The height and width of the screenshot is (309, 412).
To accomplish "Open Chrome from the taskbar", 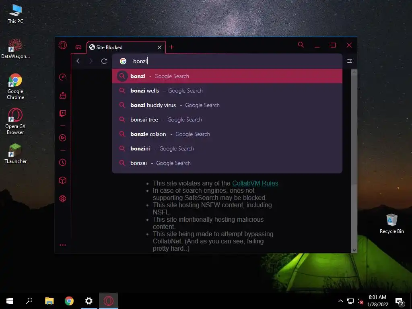I will coord(69,301).
